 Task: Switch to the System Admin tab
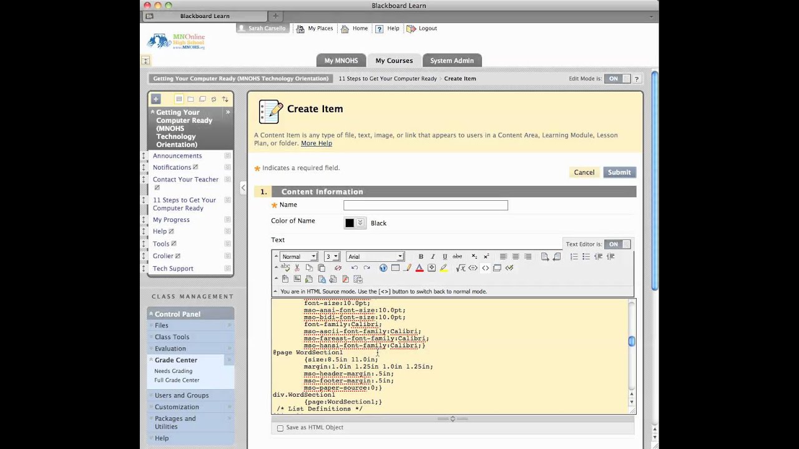452,60
